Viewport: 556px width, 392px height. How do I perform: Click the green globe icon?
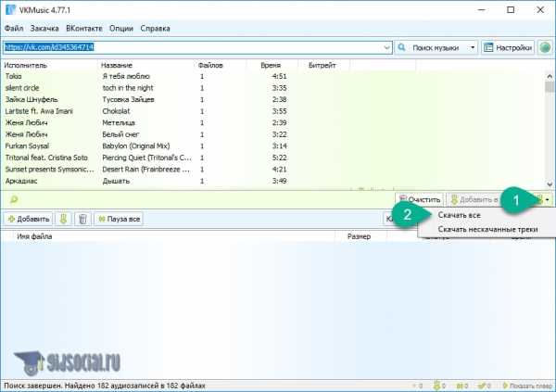tap(546, 47)
